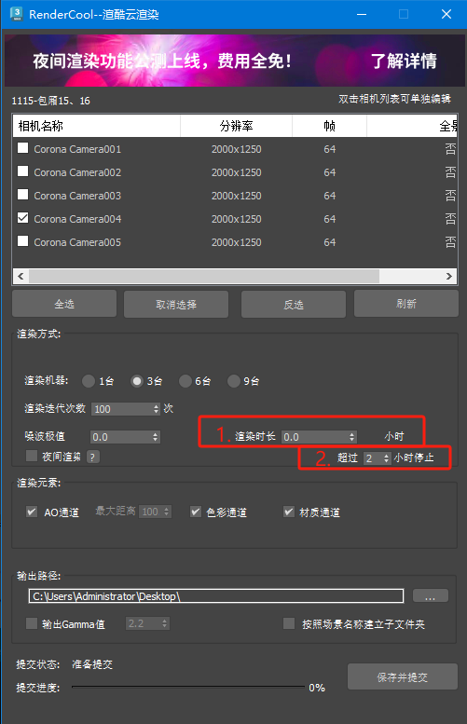Enable the 夜间渲染 checkbox
467x724 pixels.
pyautogui.click(x=32, y=457)
